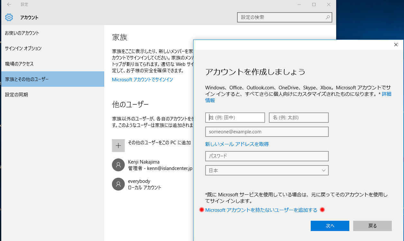
Task: Maximize the Settings window
Action: pos(314,4)
